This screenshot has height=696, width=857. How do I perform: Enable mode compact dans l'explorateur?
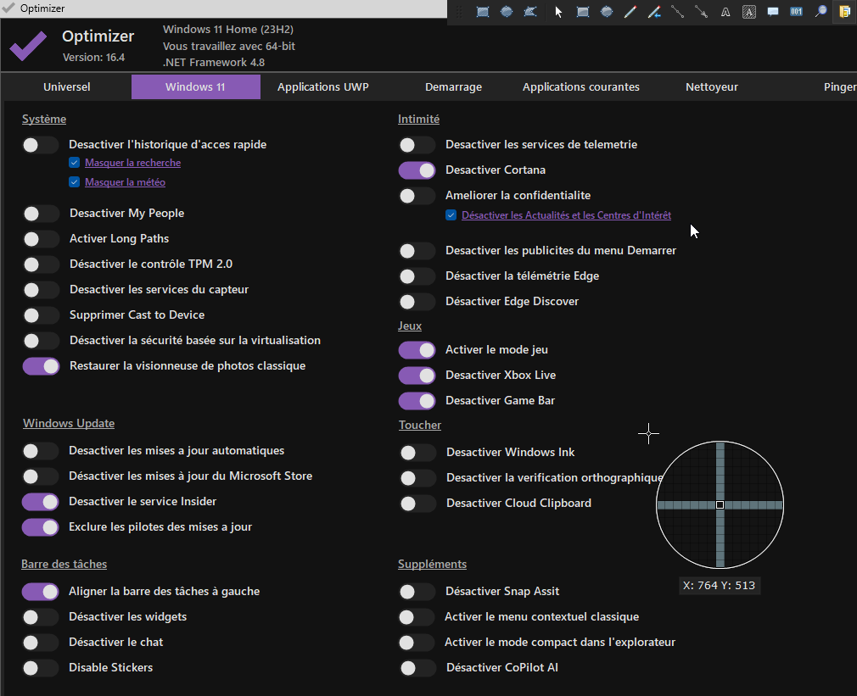(417, 643)
